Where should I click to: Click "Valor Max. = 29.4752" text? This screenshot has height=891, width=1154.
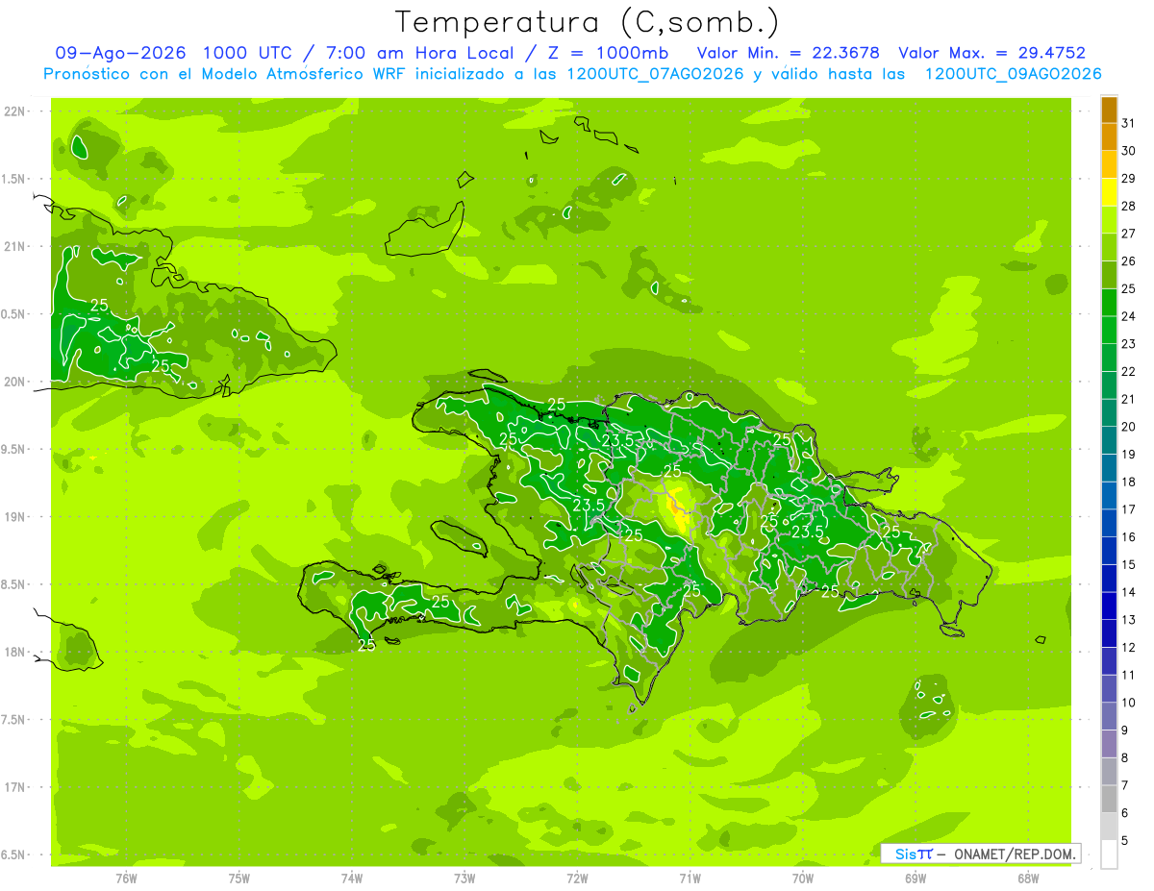tap(991, 53)
